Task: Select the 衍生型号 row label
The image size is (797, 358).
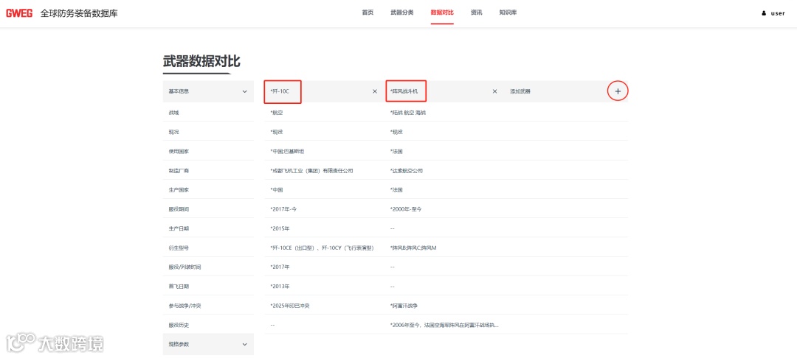Action: pos(179,248)
